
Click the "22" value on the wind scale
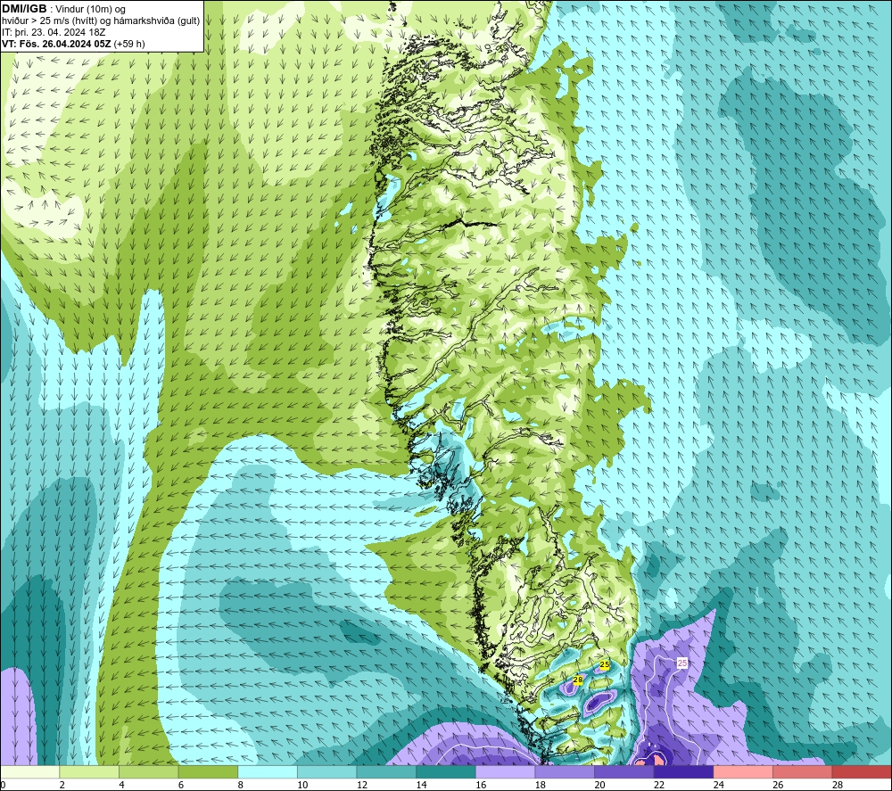pos(659,785)
